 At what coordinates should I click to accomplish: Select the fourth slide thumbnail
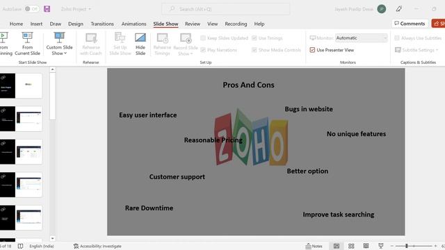(x=21, y=185)
